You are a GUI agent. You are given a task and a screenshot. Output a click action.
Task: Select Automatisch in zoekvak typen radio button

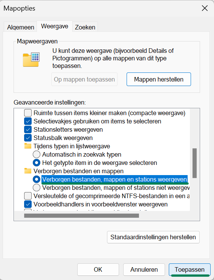[37, 154]
